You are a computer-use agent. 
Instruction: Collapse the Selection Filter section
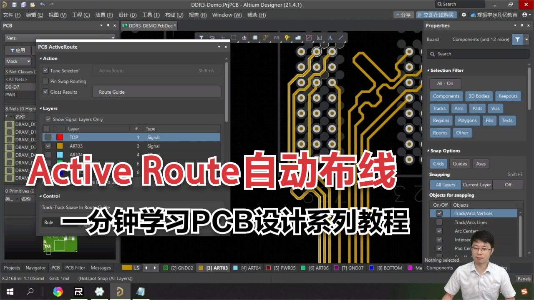coord(428,70)
